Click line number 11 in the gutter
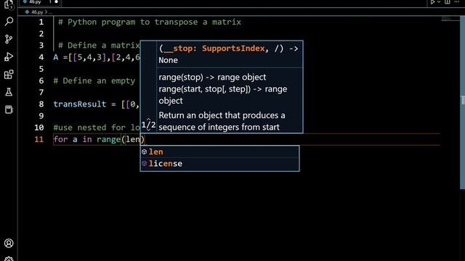This screenshot has height=261, width=465. click(39, 139)
